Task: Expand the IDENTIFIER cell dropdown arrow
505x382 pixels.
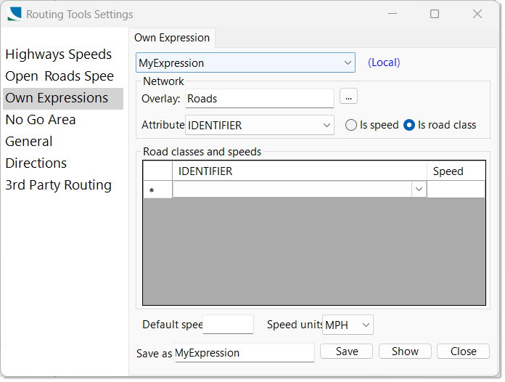Action: click(x=419, y=190)
